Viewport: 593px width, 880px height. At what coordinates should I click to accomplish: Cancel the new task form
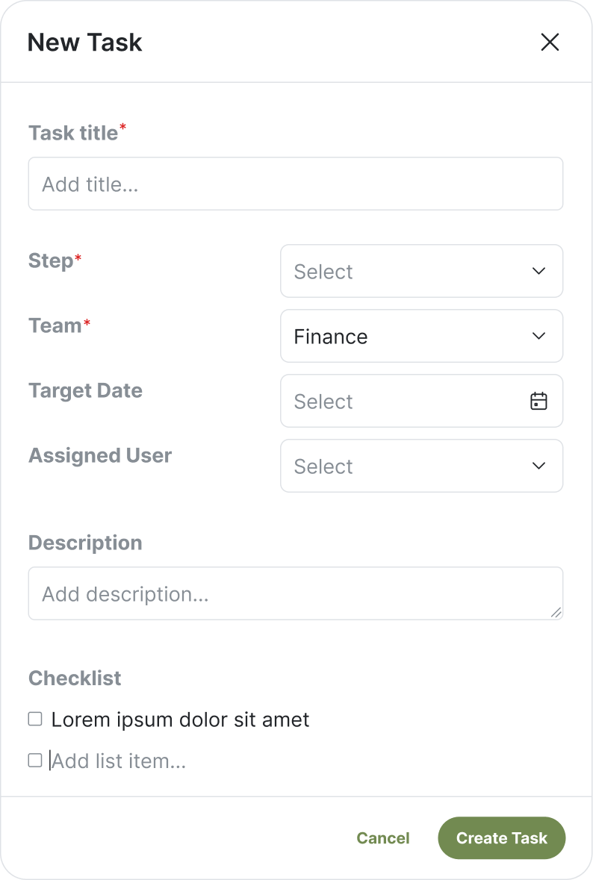click(383, 838)
